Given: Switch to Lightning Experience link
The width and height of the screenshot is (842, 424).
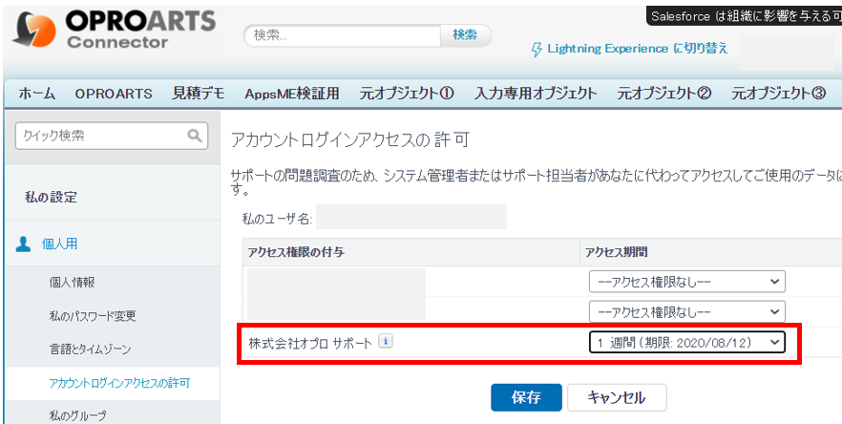Looking at the screenshot, I should [x=637, y=49].
